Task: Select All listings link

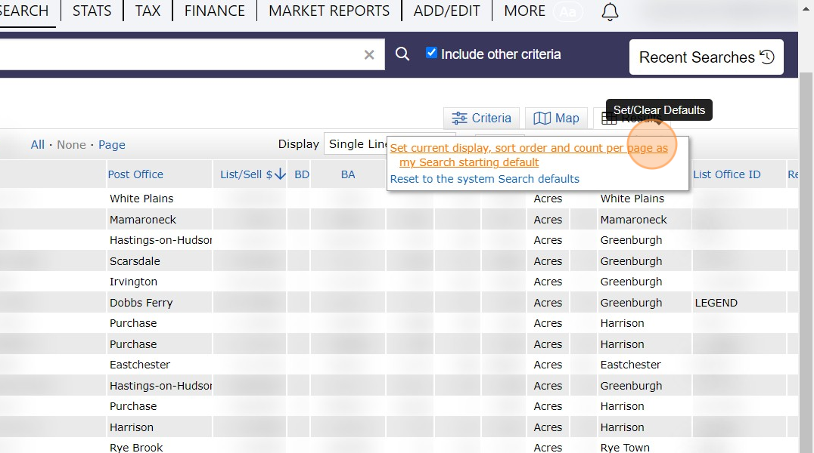Action: pyautogui.click(x=37, y=145)
